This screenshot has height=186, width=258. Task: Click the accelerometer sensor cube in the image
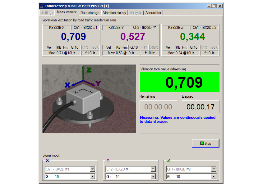[x=83, y=100]
